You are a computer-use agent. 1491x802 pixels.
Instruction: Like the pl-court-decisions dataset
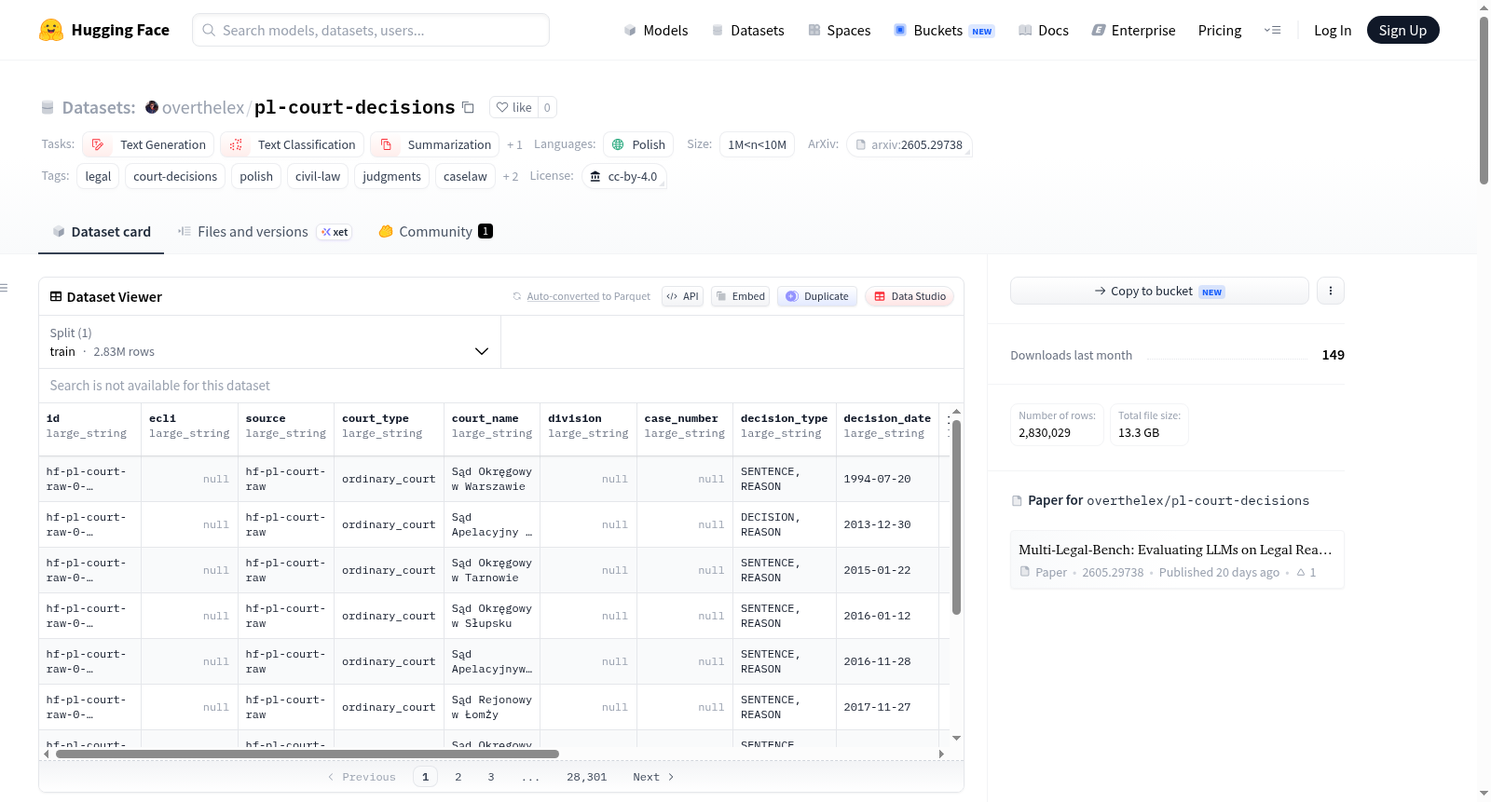[513, 107]
